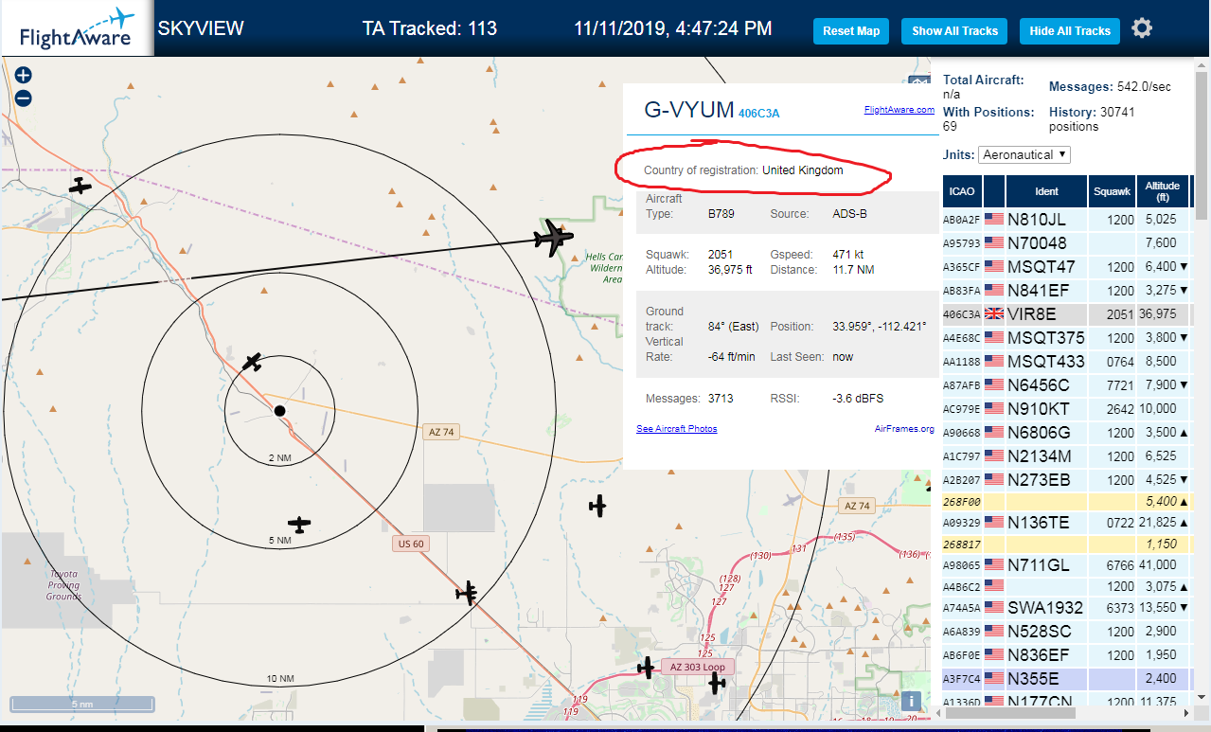Open the Units dropdown set to Aeronautical
This screenshot has width=1211, height=732.
pos(1024,153)
